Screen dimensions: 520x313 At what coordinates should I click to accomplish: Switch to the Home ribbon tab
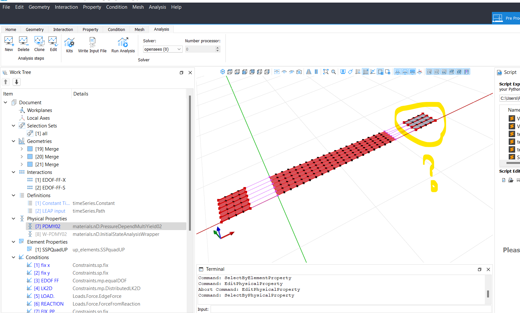pyautogui.click(x=11, y=29)
